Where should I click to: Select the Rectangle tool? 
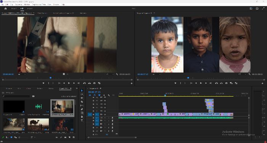82,113
